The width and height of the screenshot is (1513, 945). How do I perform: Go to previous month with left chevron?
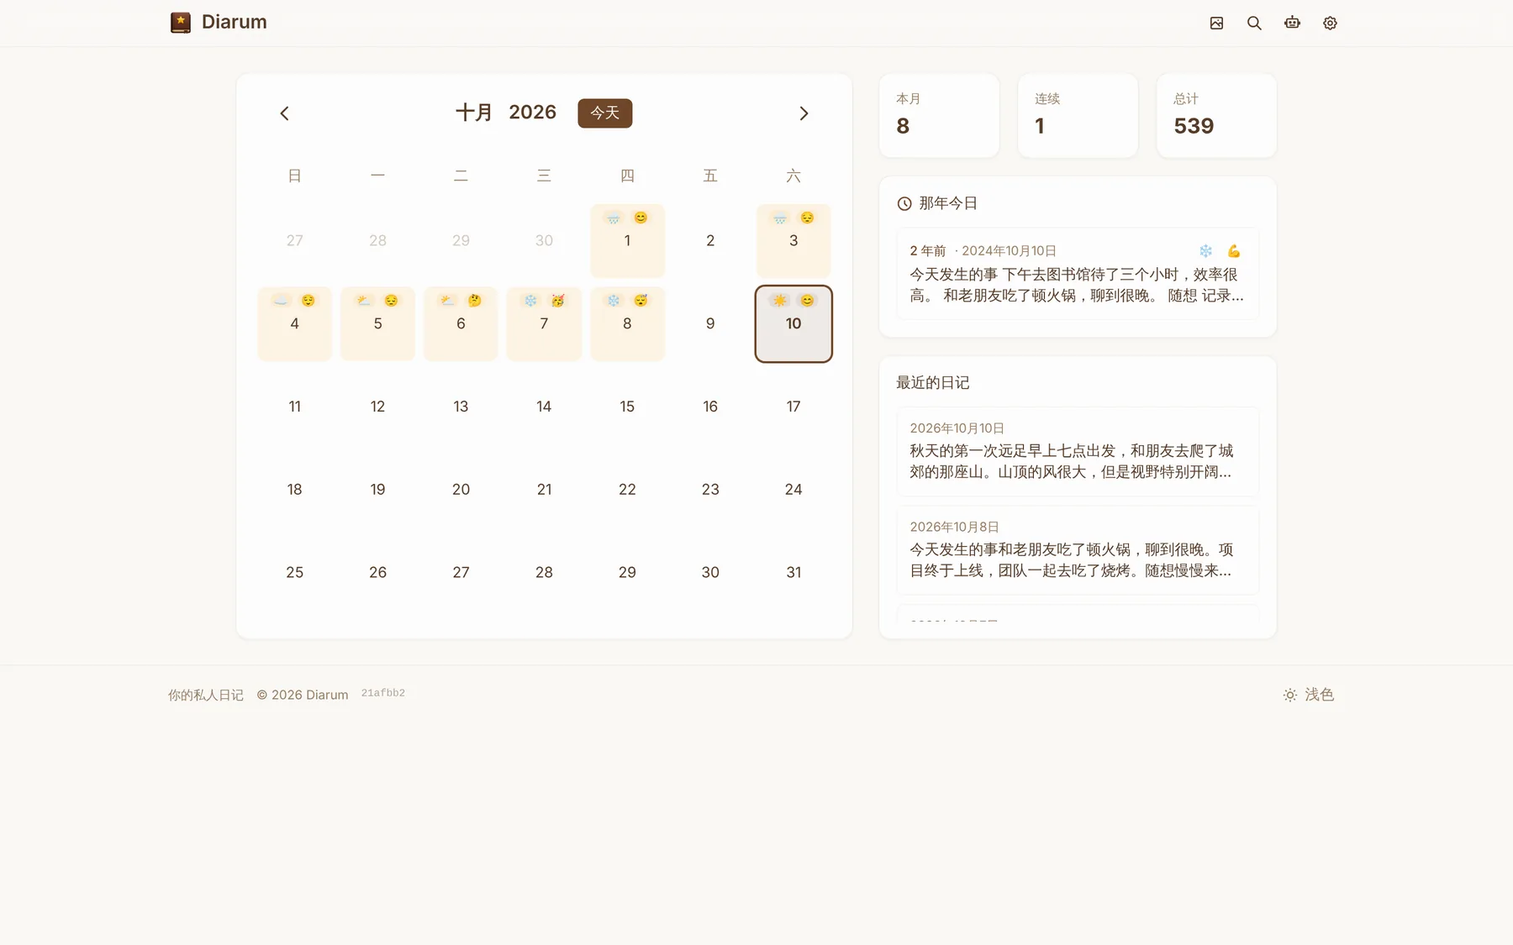284,113
